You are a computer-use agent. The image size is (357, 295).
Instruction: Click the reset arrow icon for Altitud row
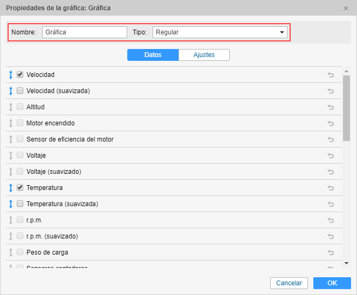click(331, 107)
